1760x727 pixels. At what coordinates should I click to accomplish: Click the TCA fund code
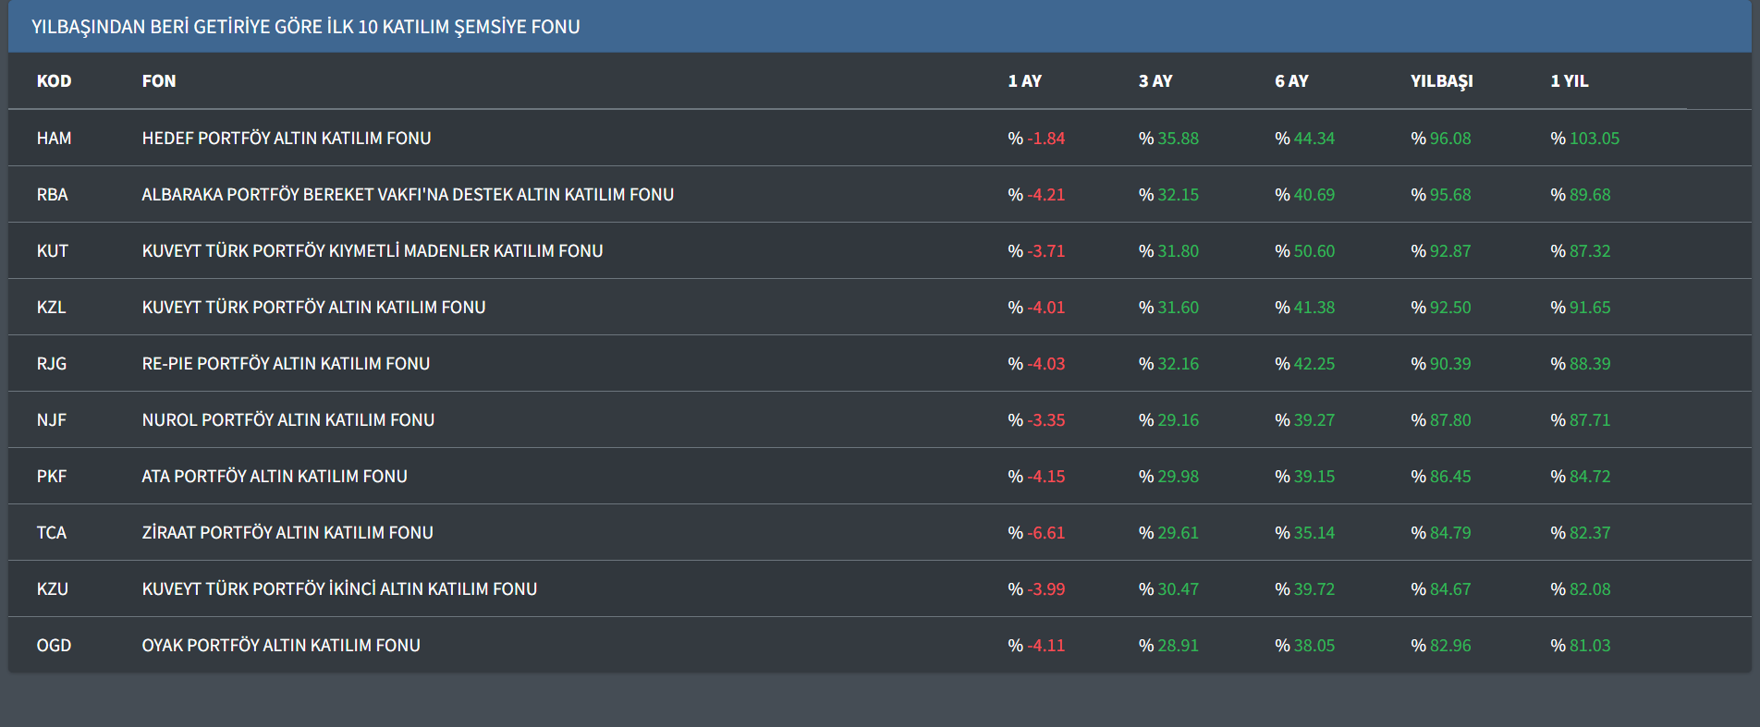51,533
